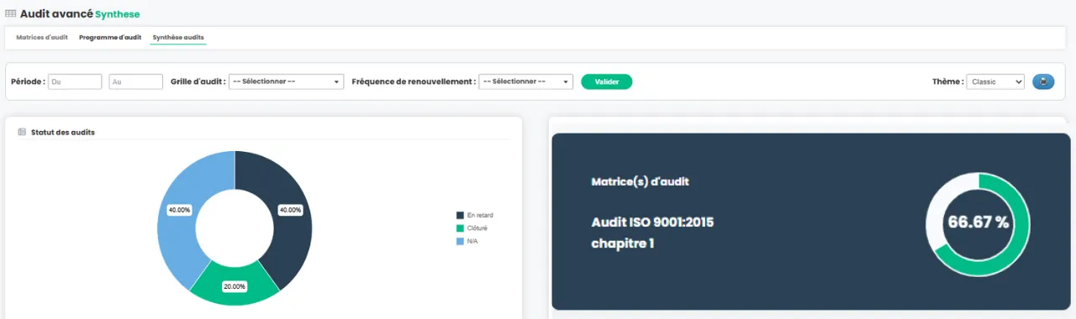
Task: Click the green Synthese title text
Action: pyautogui.click(x=118, y=14)
